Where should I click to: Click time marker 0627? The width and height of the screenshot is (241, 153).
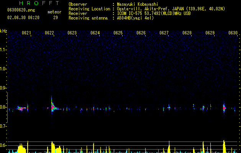click(x=164, y=33)
